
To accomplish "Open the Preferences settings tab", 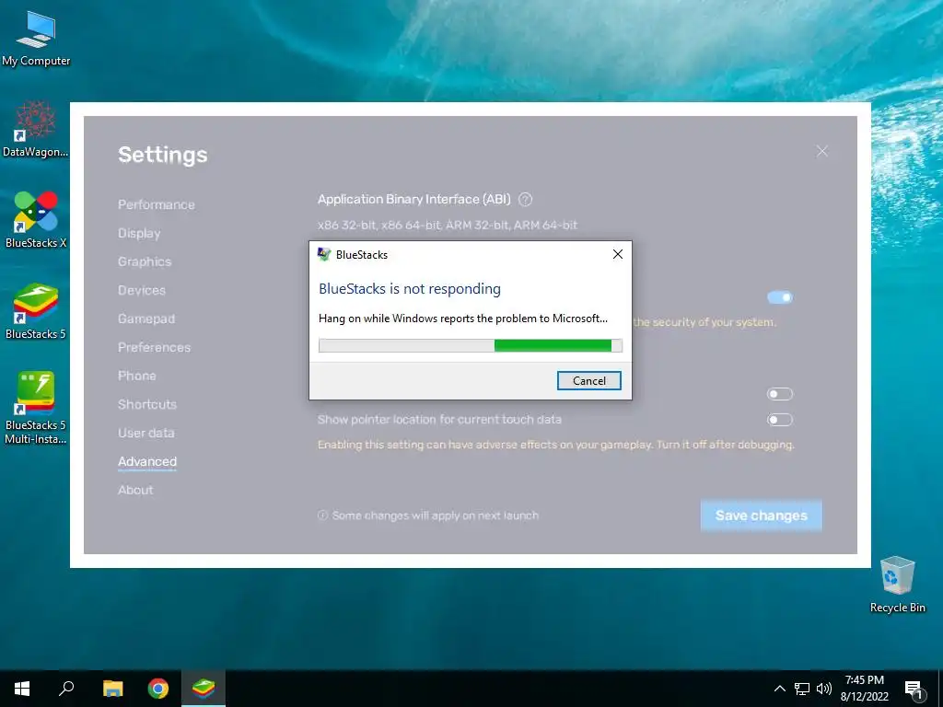I will coord(154,347).
